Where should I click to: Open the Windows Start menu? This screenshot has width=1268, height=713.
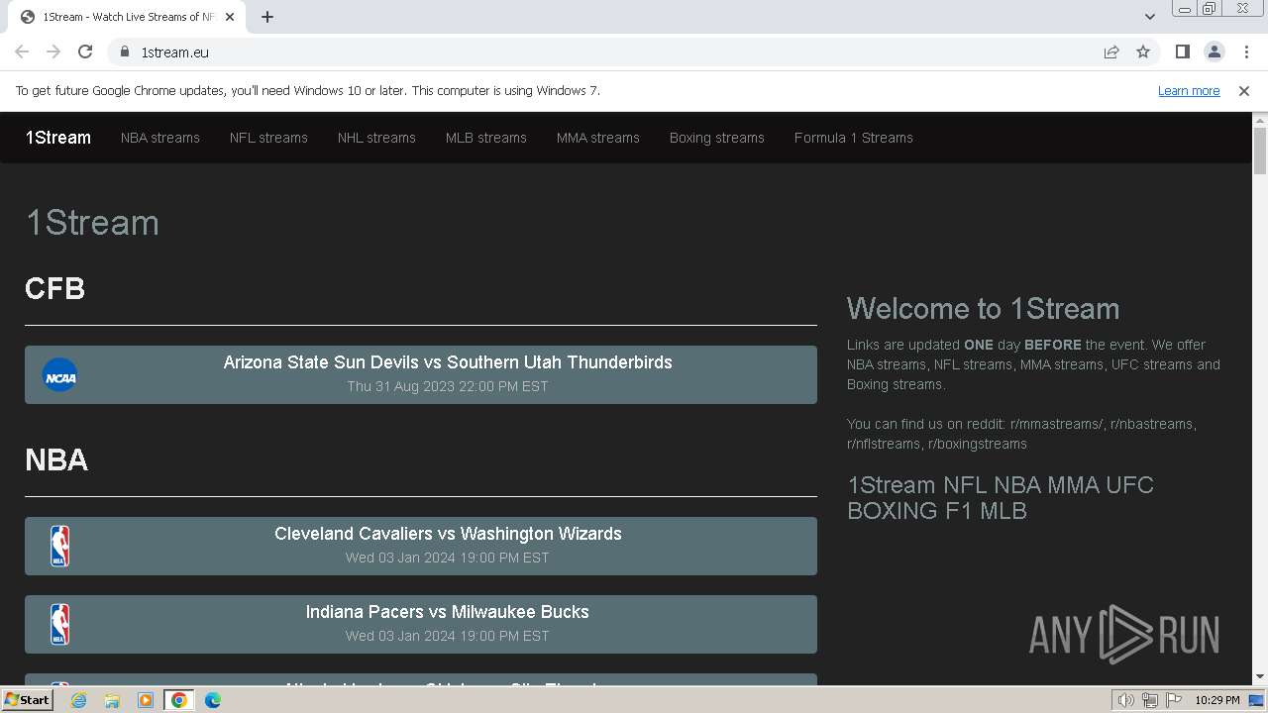point(27,700)
